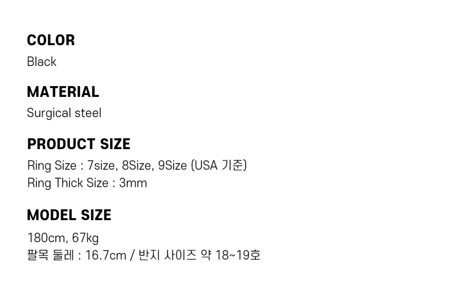The image size is (470, 294).
Task: Click the COLOR heading
Action: click(x=51, y=40)
